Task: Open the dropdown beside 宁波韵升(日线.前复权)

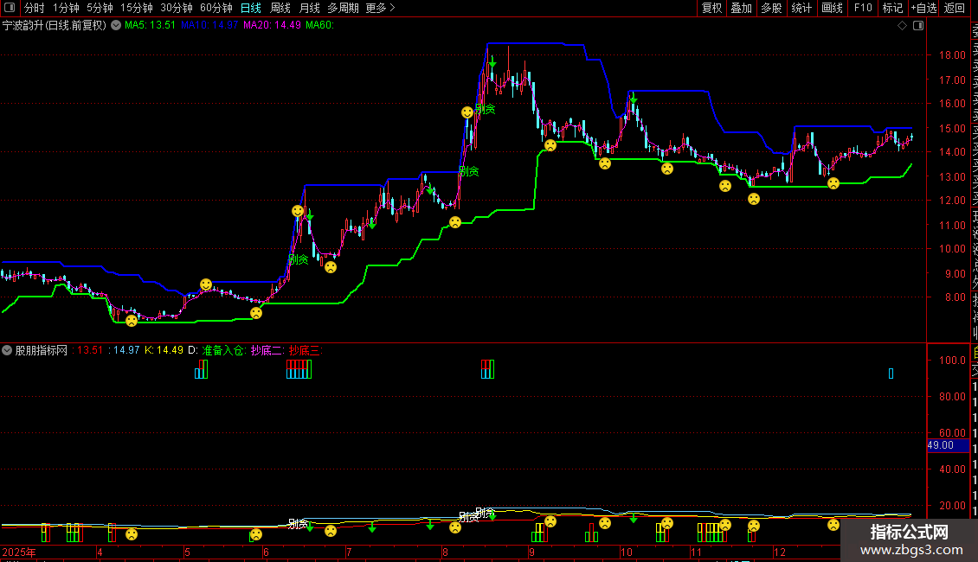Action: 116,26
